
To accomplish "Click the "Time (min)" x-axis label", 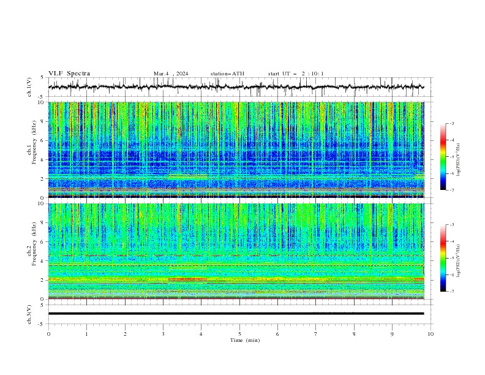I will coord(245,340).
